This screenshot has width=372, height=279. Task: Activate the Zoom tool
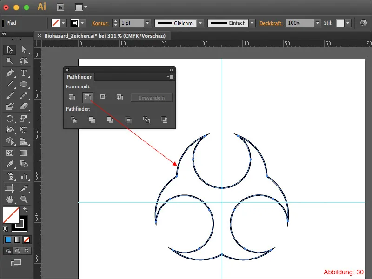point(24,199)
